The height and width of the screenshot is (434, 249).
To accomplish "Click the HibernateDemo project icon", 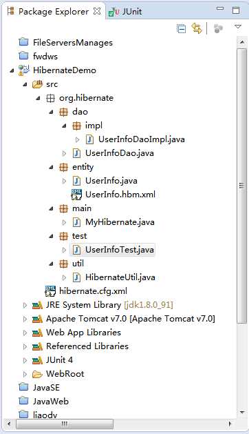I will (x=24, y=70).
